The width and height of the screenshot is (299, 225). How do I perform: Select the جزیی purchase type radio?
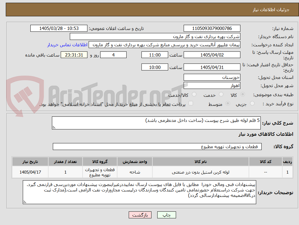coord(252,103)
